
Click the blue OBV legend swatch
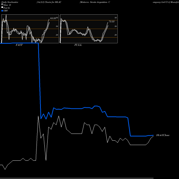(2, 11)
